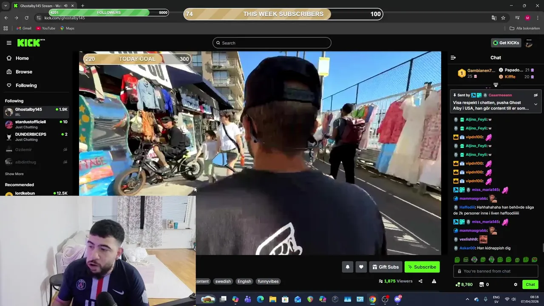The height and width of the screenshot is (306, 544).
Task: Click the Get KICKs button
Action: pos(506,43)
